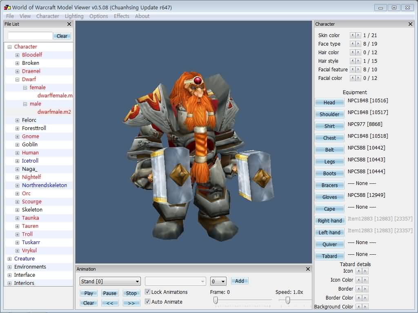Click the previous arrow for Border Color
Viewport: 418px width, 313px height.
click(x=359, y=298)
